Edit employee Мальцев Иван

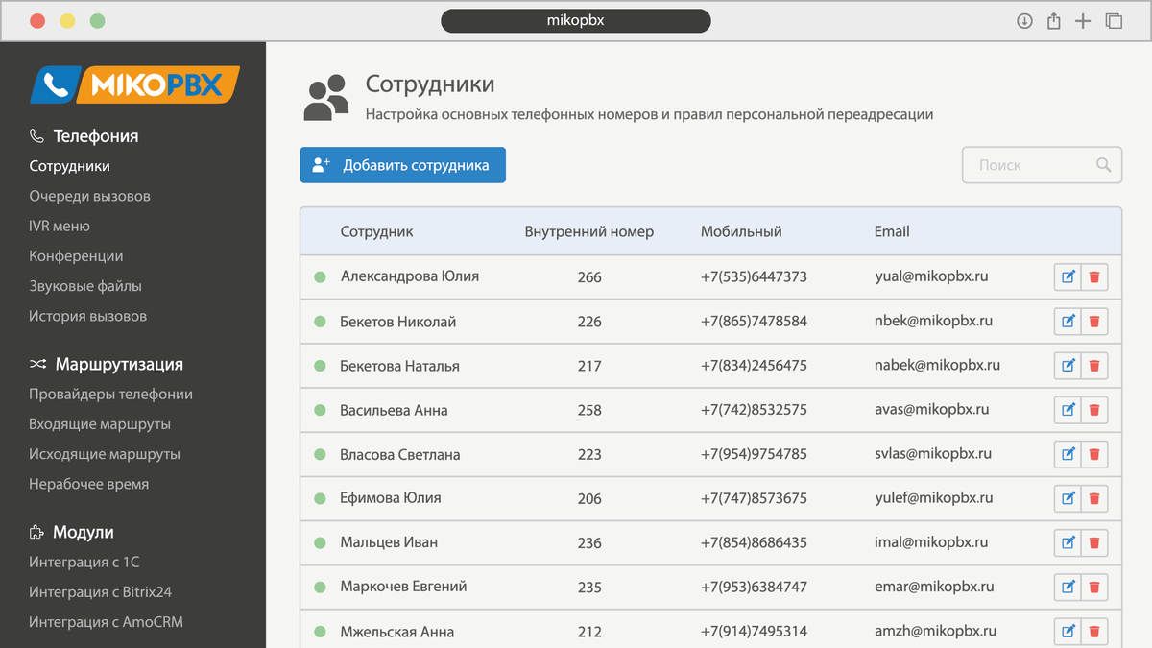(x=1068, y=542)
